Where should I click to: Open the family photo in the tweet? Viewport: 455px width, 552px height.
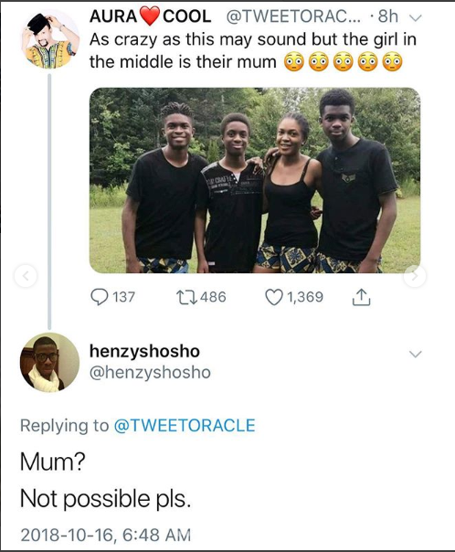(255, 180)
